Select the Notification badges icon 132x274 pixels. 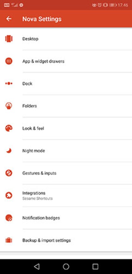pos(9,218)
